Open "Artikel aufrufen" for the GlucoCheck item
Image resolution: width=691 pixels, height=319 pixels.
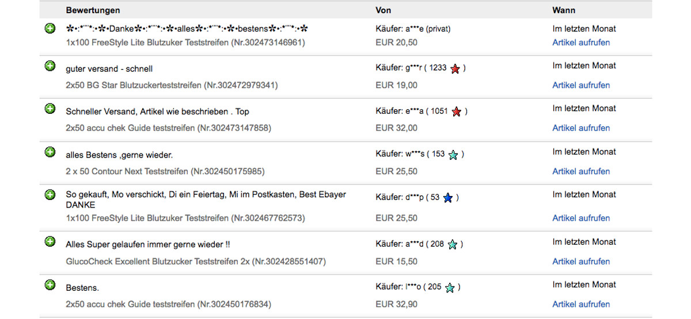(581, 262)
